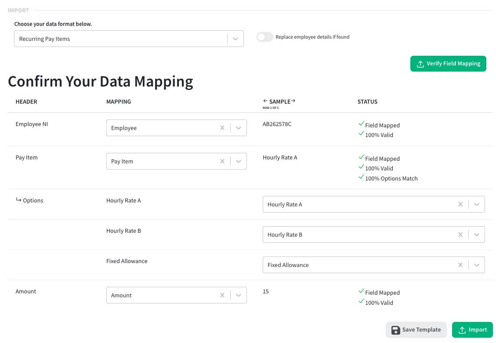Screen dimensions: 496x343
Task: Show previous sample row arrow
Action: coord(265,101)
